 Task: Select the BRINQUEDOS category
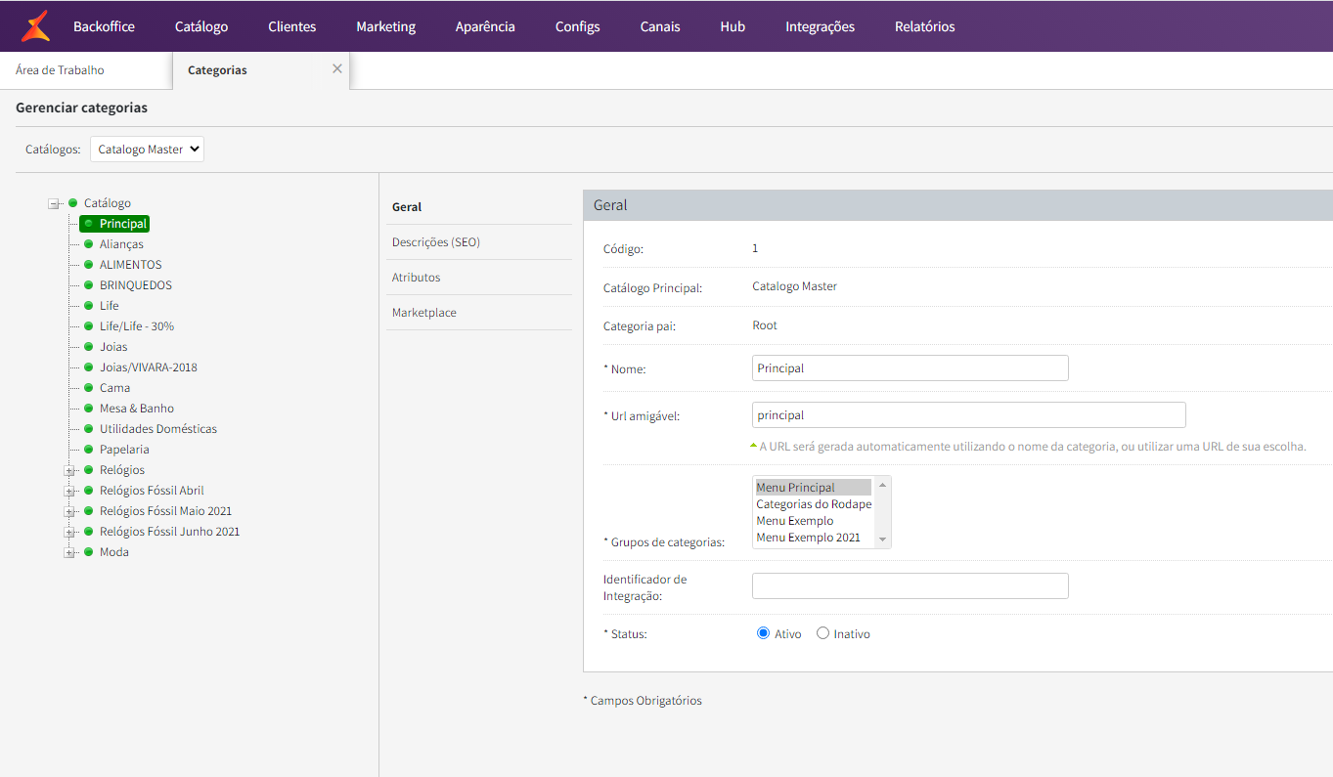(x=136, y=285)
